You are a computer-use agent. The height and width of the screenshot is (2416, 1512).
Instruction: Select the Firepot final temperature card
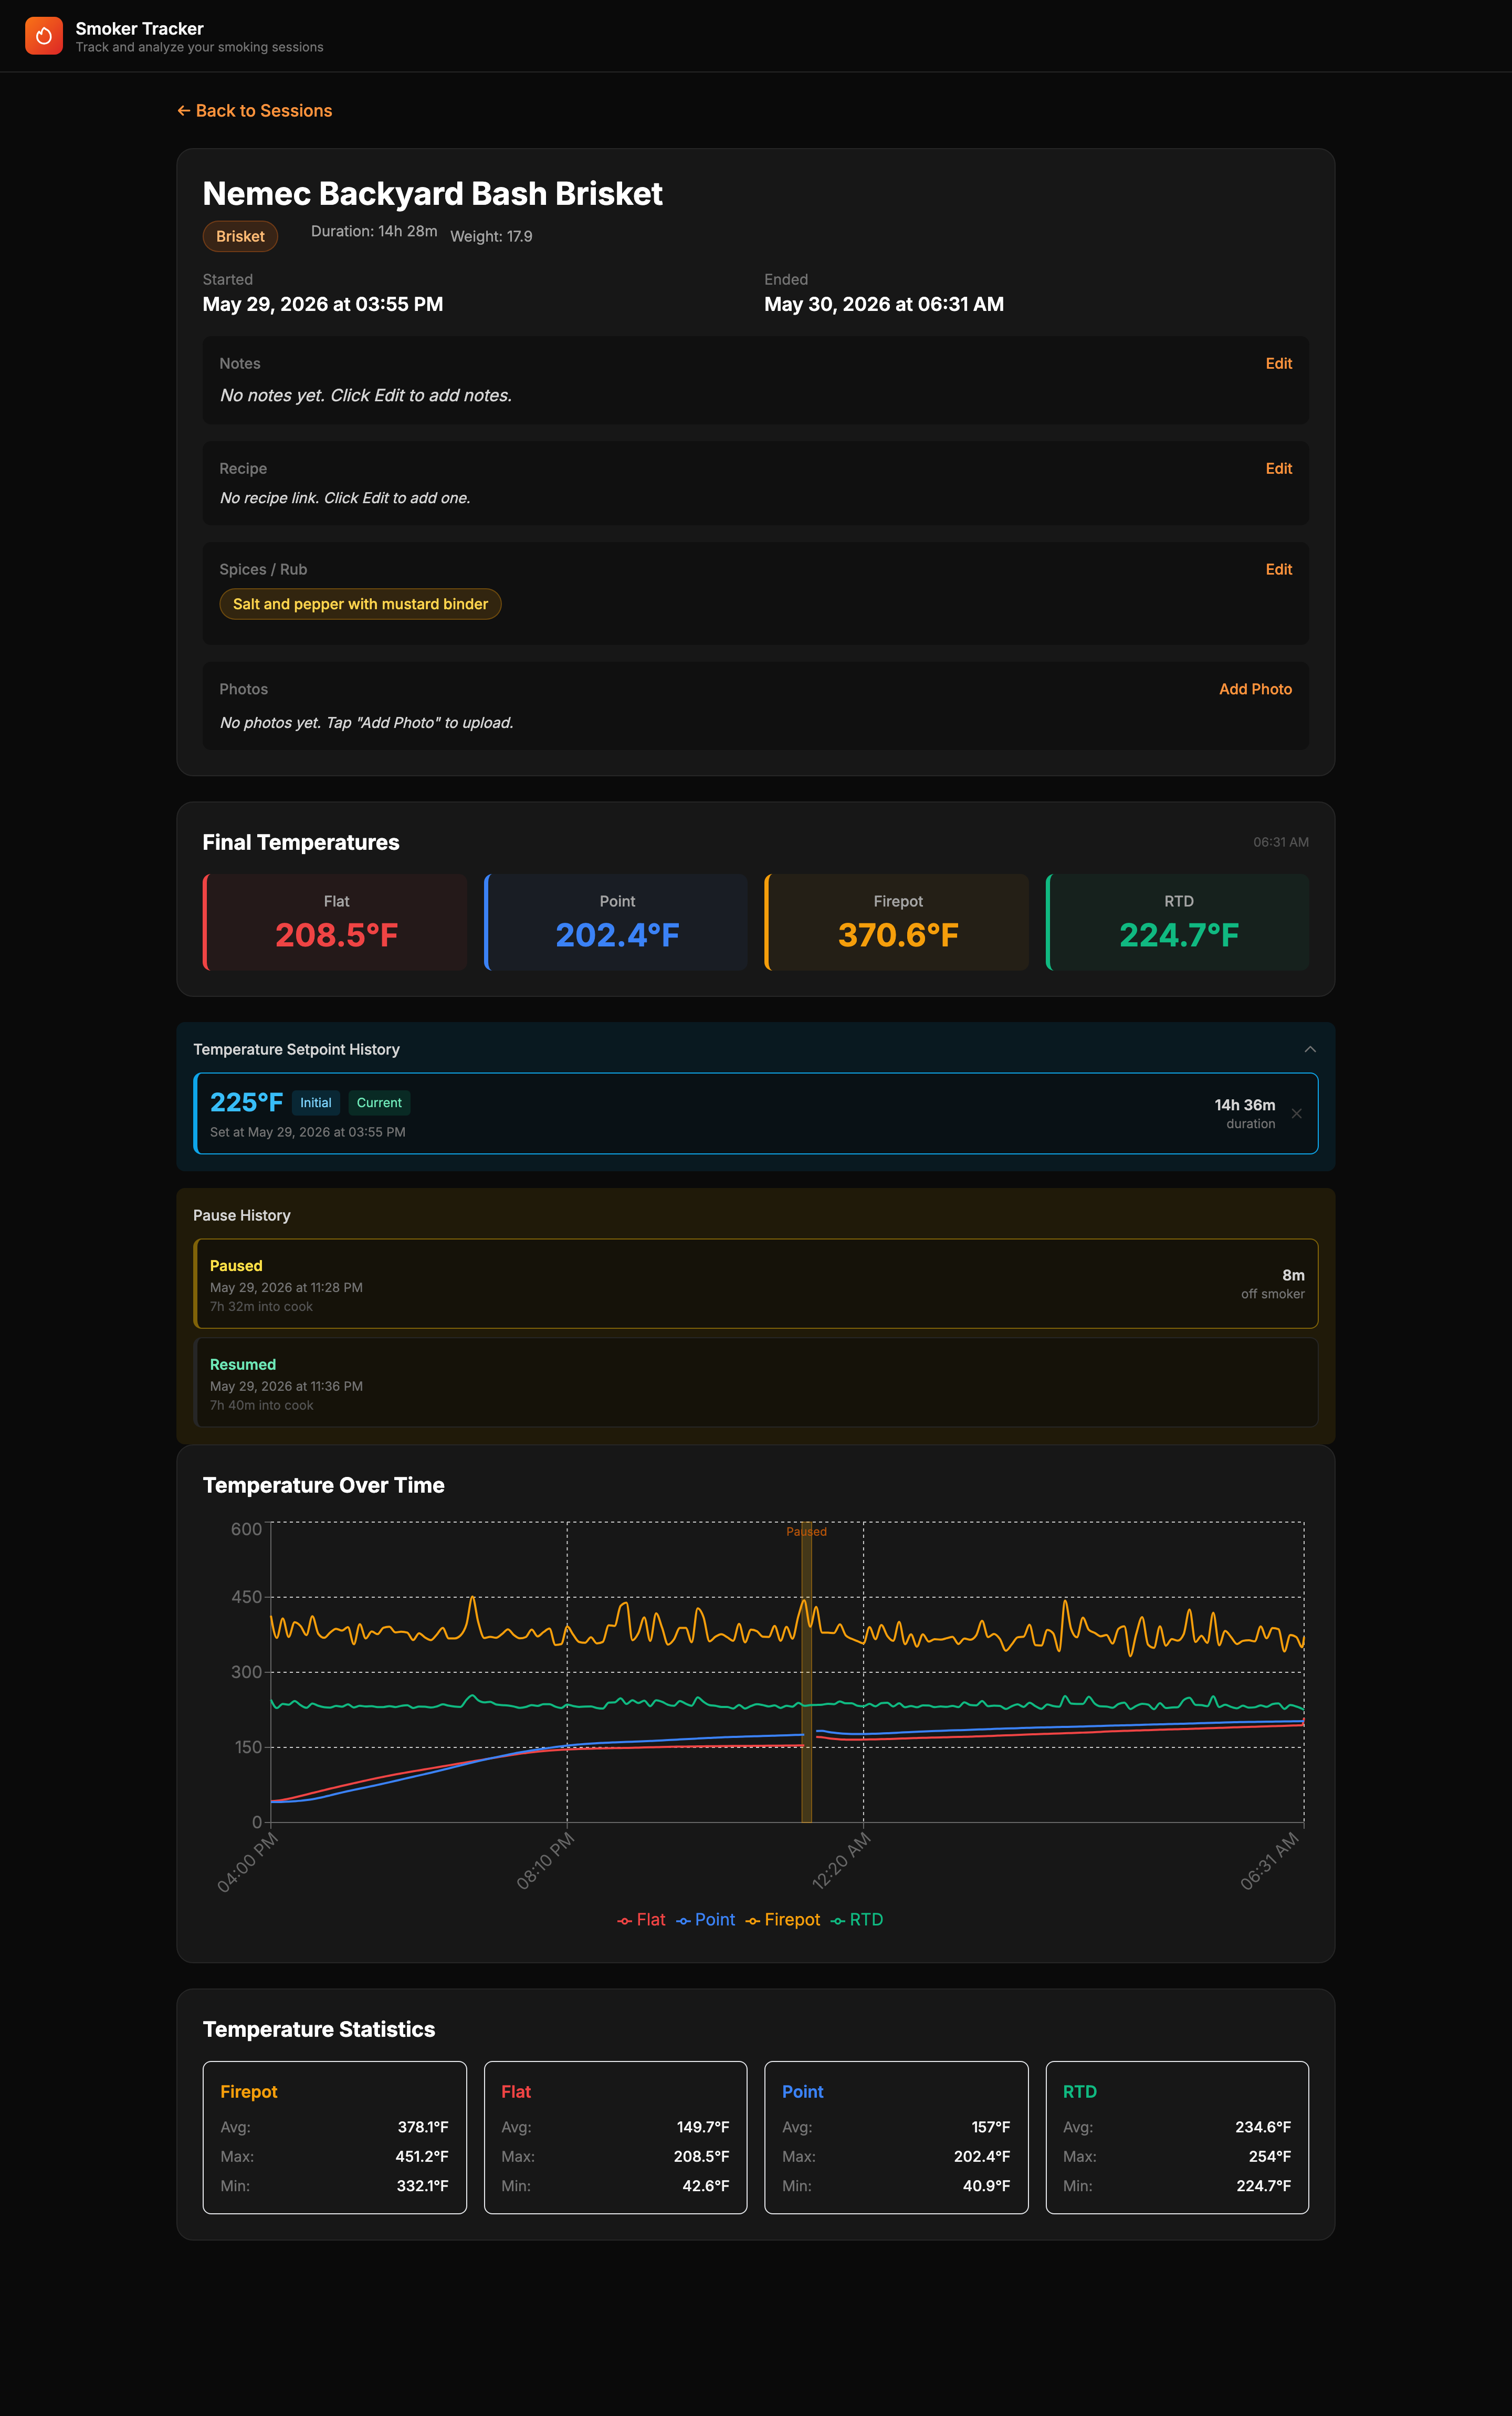pos(897,922)
